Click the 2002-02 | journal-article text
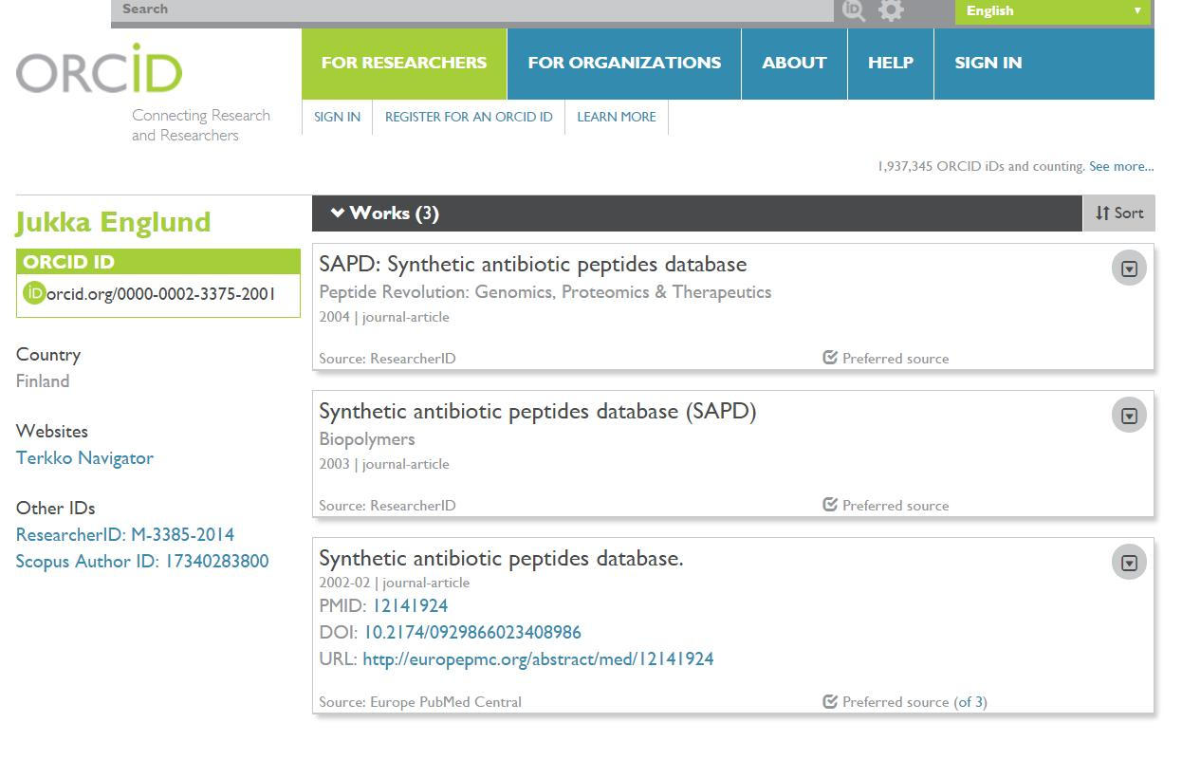The width and height of the screenshot is (1182, 760). 395,583
